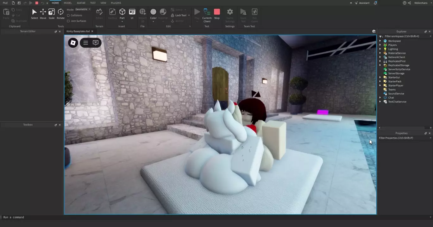The width and height of the screenshot is (433, 227).
Task: Click the MelonKans account name
Action: pos(421,3)
